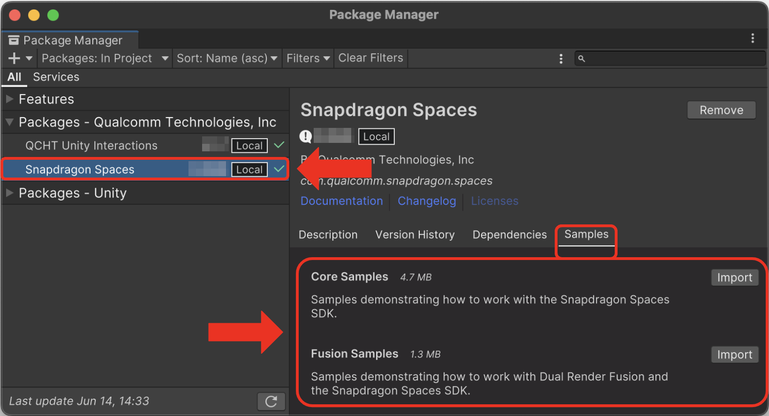Minimize window with yellow button

pyautogui.click(x=34, y=15)
